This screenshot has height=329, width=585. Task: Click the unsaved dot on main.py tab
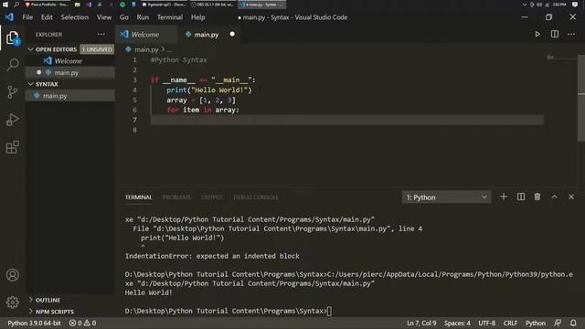coord(232,34)
